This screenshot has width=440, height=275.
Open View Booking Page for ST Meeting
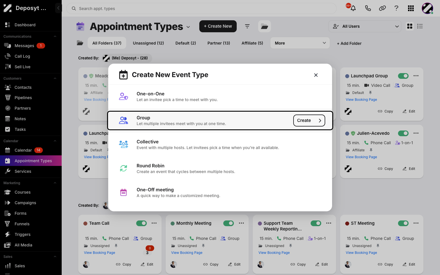[361, 253]
